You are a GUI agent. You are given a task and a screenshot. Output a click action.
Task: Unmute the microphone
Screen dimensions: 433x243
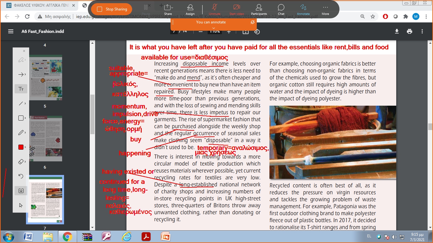pos(215,9)
